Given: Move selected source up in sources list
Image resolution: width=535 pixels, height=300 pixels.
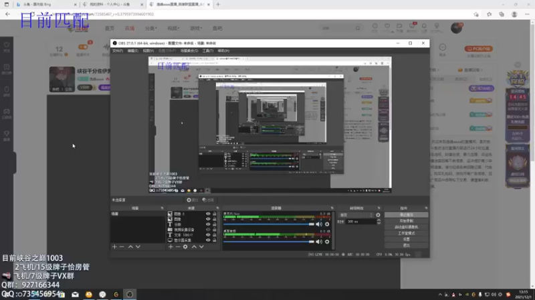Looking at the screenshot, I should (194, 247).
